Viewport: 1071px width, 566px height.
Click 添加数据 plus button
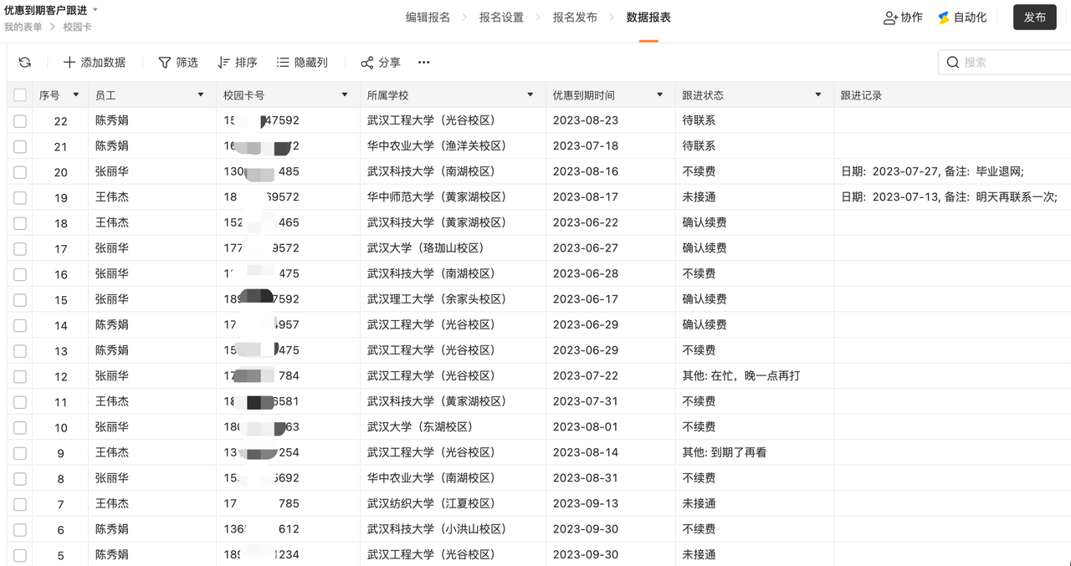[x=95, y=63]
